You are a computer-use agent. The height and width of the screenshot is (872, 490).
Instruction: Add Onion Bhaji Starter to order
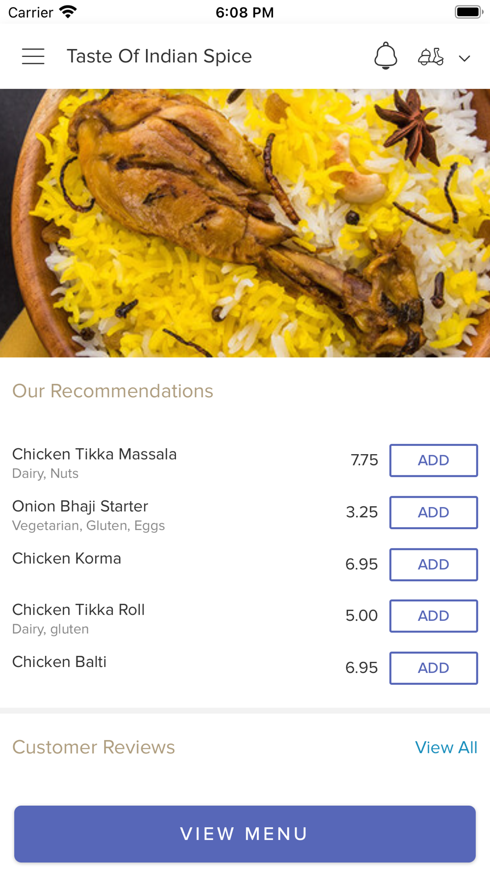tap(433, 512)
